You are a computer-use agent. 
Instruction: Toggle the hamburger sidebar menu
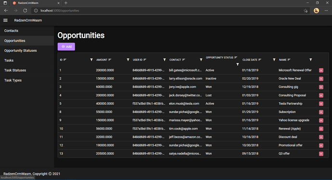pos(5,20)
